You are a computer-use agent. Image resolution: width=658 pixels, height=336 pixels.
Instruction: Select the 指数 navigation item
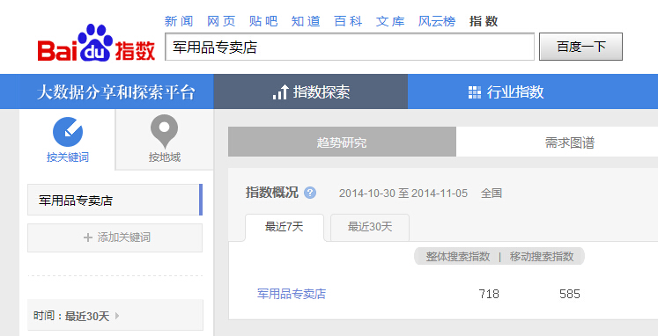[x=484, y=21]
